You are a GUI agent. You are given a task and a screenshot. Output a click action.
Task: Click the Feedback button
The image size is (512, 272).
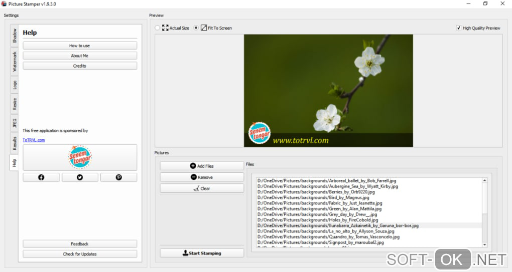click(80, 243)
